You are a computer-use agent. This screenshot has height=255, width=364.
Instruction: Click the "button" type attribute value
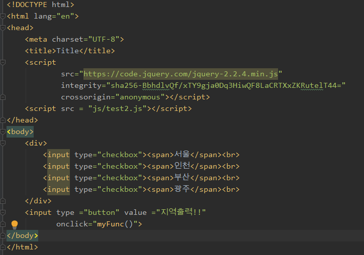102,212
